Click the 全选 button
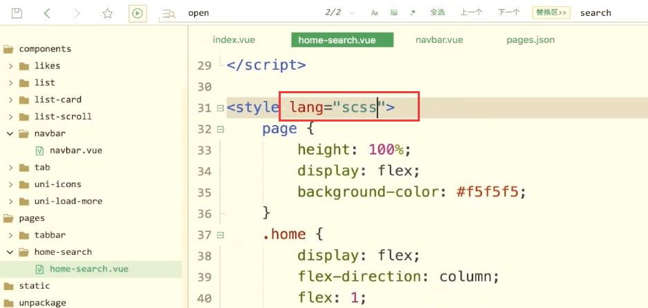The image size is (648, 308). pos(437,12)
